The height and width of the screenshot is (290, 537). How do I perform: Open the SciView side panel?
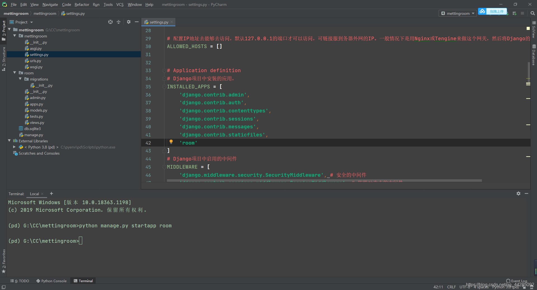(x=534, y=30)
